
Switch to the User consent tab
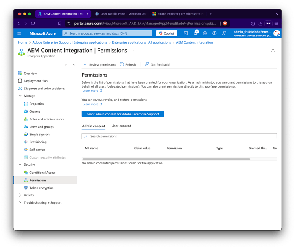[122, 126]
